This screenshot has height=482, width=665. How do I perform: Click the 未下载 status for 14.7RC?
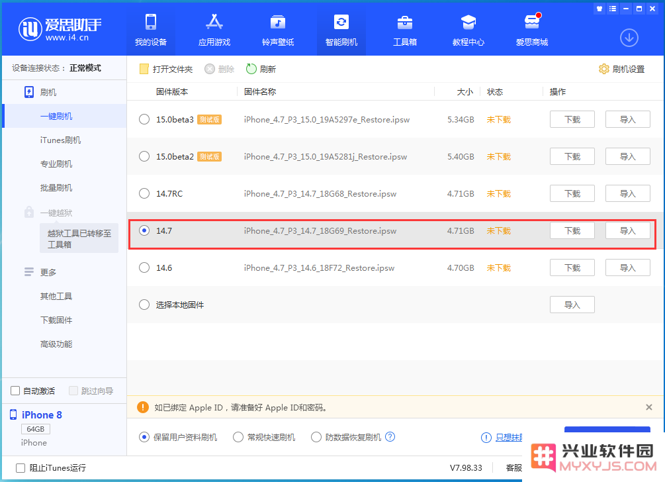tap(499, 193)
